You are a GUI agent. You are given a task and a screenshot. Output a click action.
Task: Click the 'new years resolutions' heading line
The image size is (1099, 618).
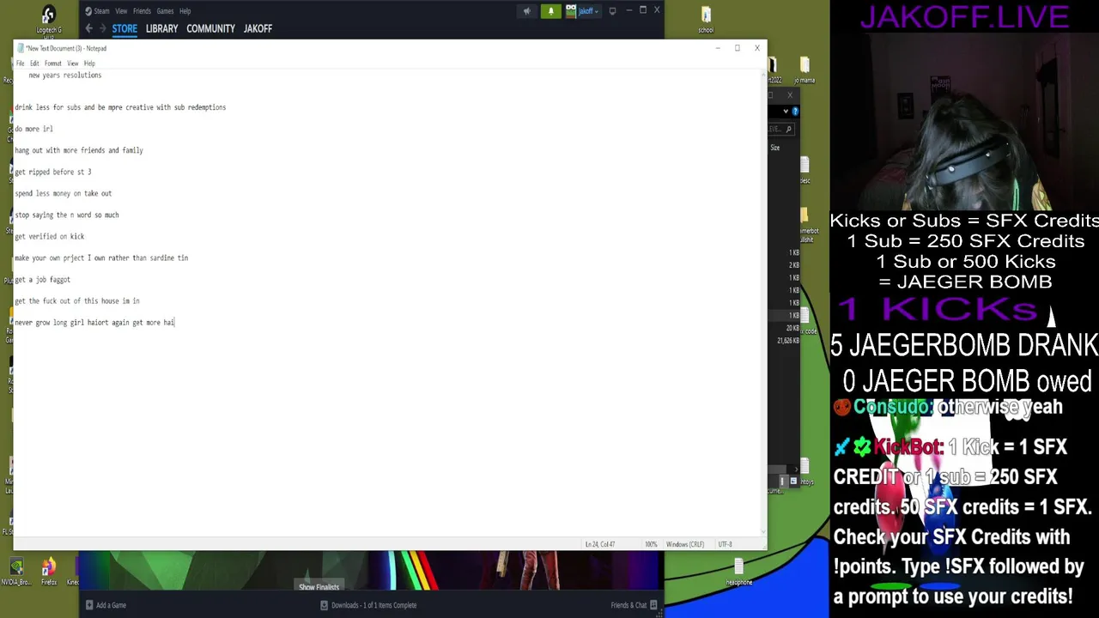(x=64, y=75)
